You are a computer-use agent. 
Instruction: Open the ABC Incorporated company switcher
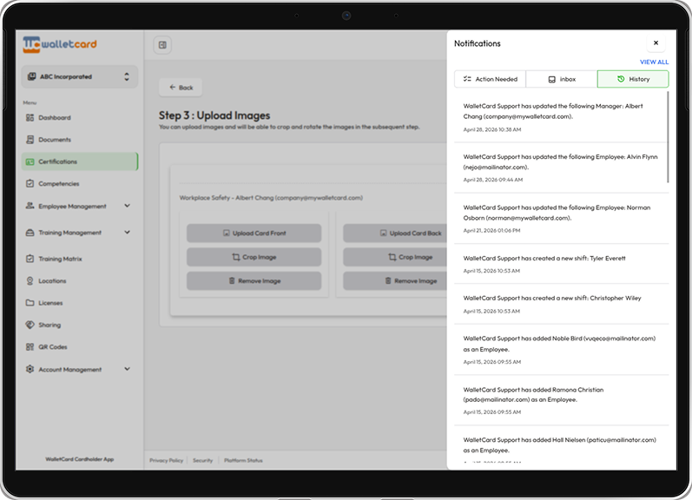coord(79,76)
